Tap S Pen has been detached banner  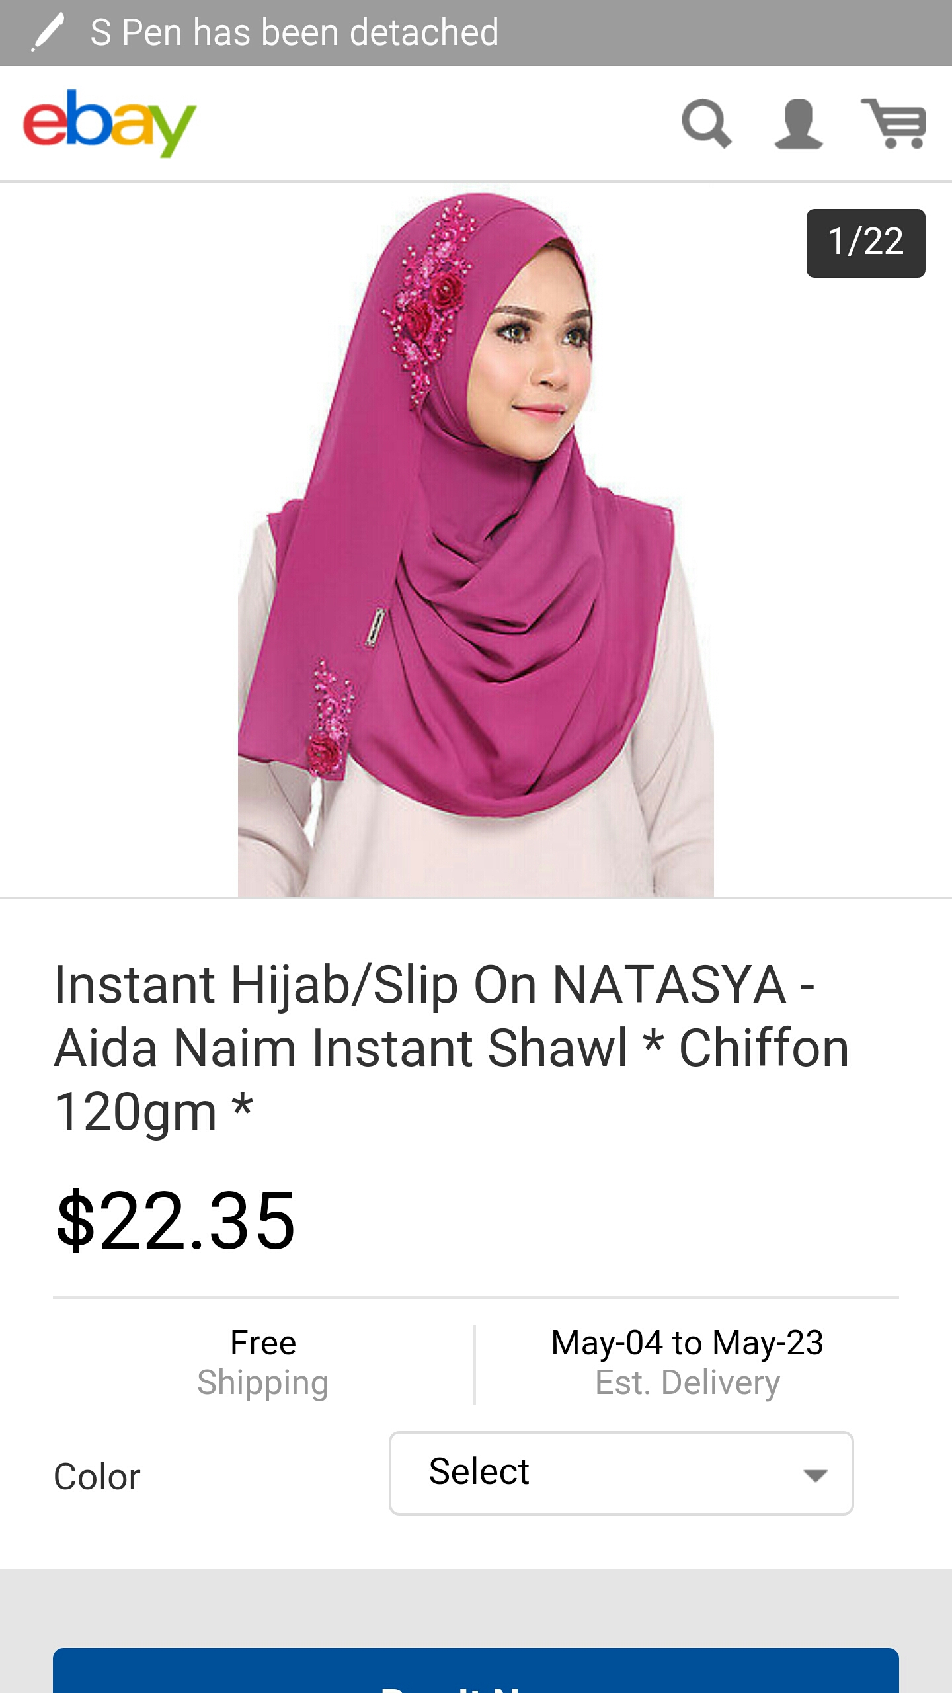pos(294,32)
